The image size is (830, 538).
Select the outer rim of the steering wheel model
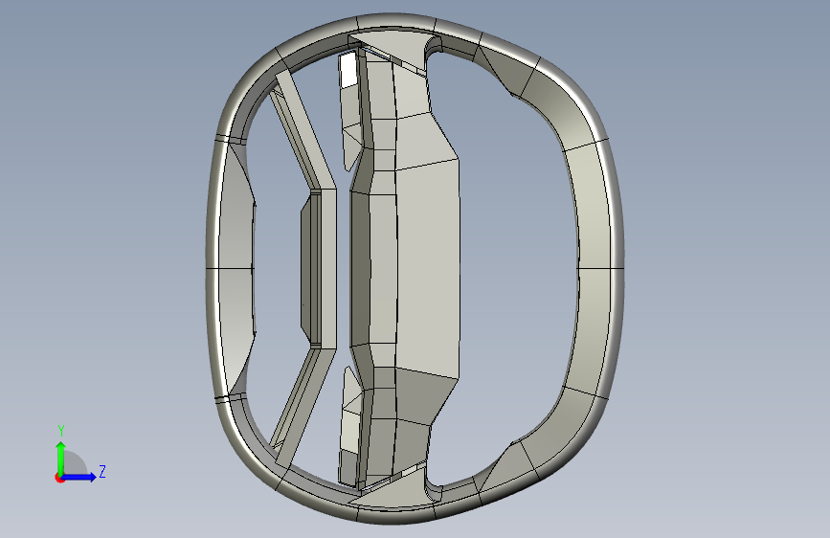pyautogui.click(x=415, y=268)
